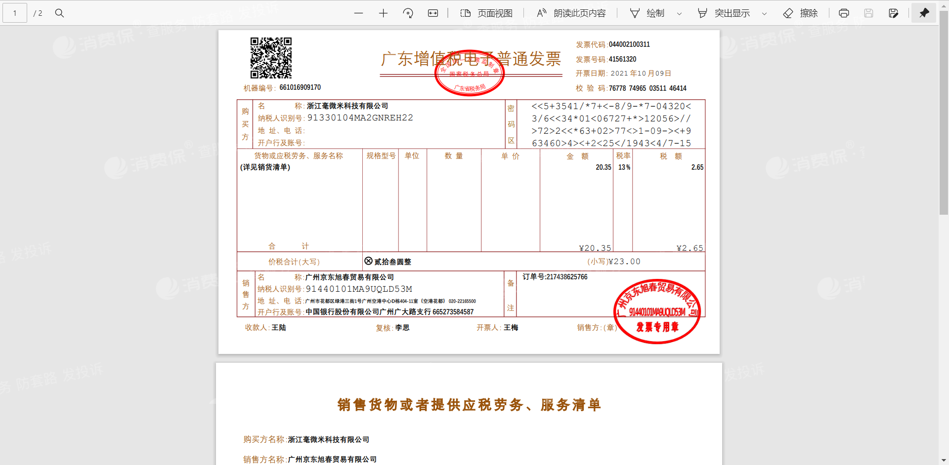Click the issue date 2021年10月09日
The height and width of the screenshot is (465, 949).
pos(641,73)
